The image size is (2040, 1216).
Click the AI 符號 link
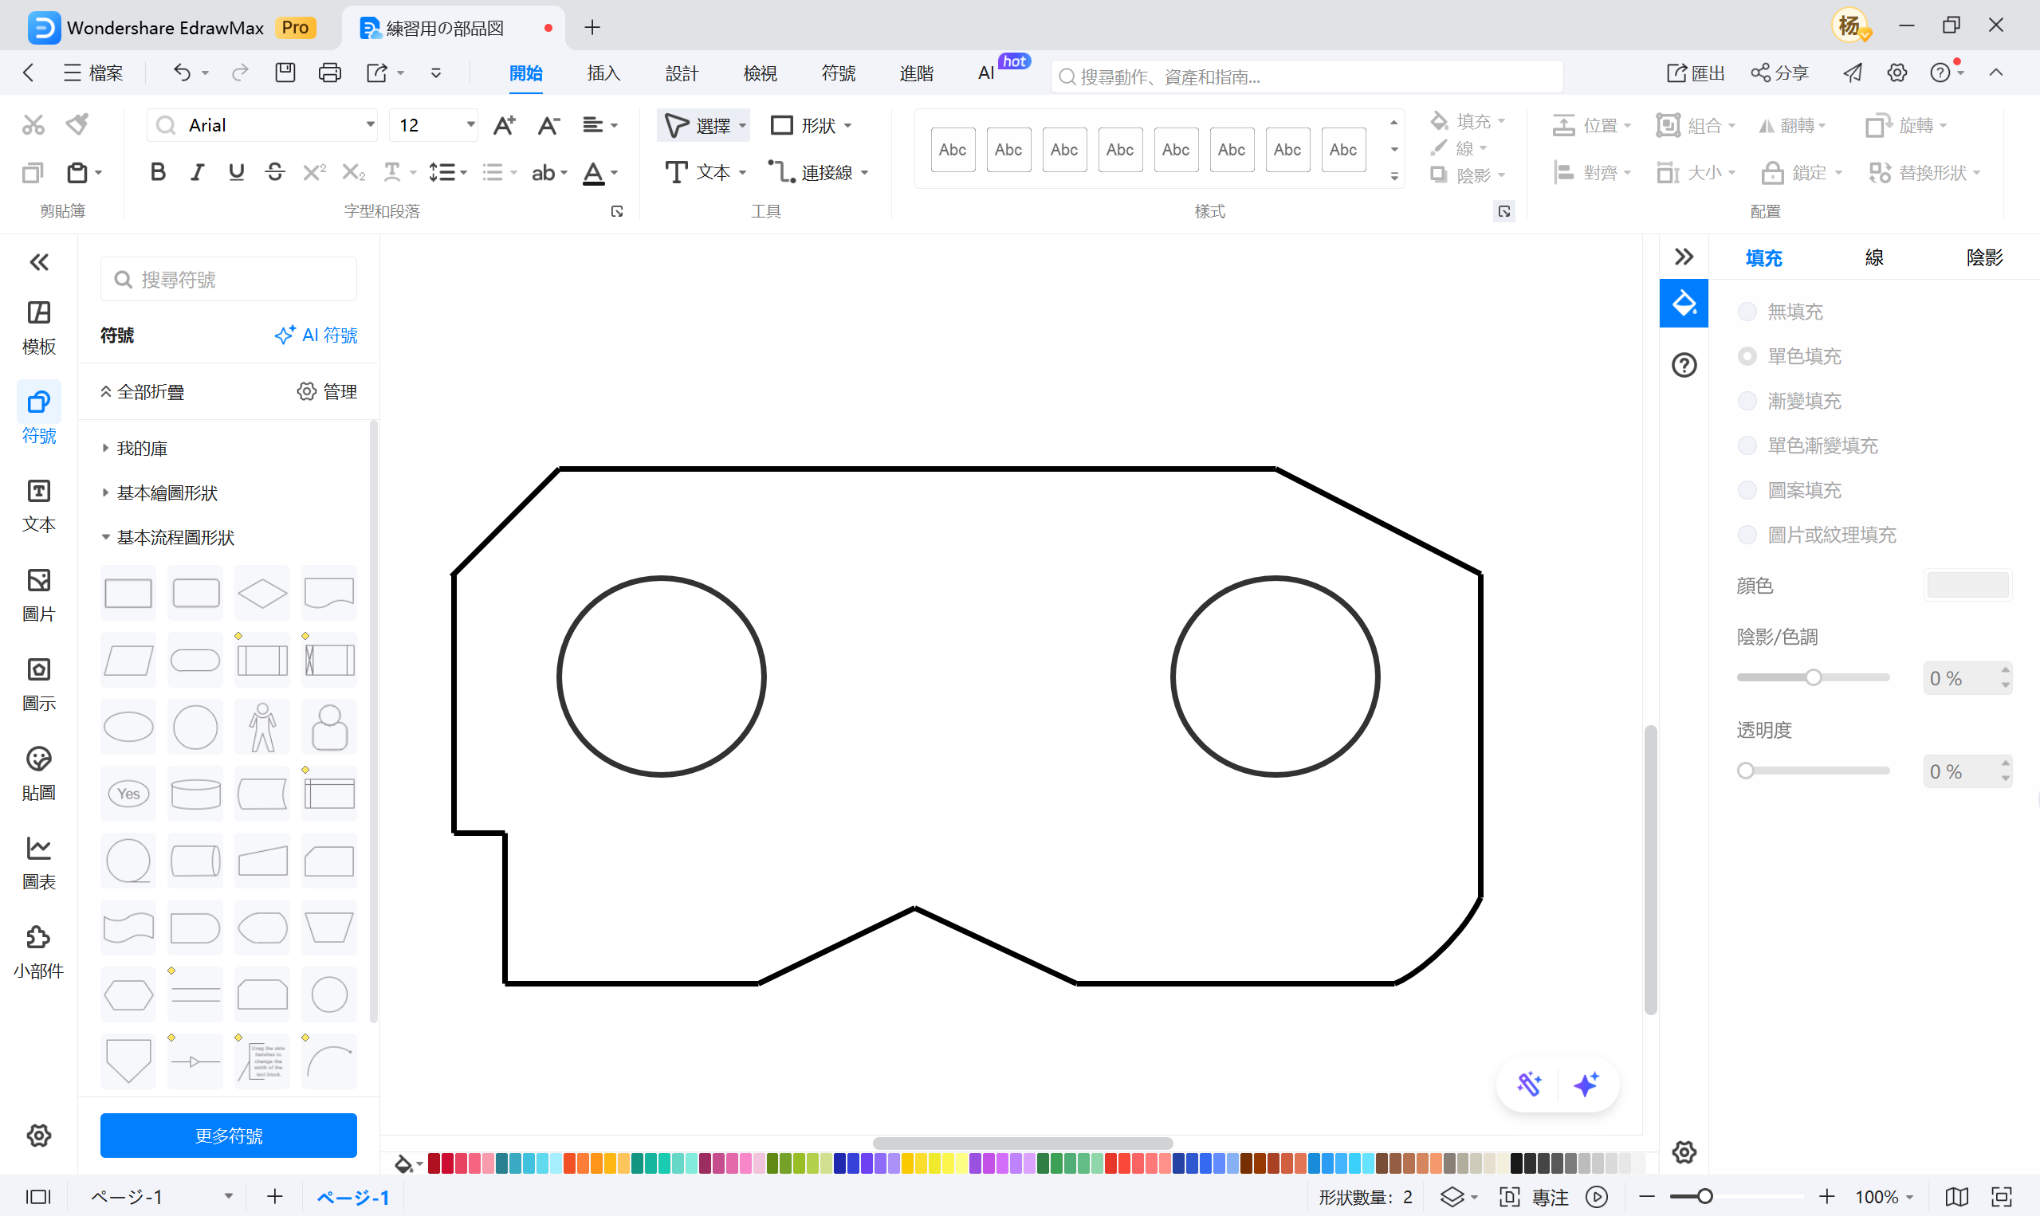(x=316, y=335)
